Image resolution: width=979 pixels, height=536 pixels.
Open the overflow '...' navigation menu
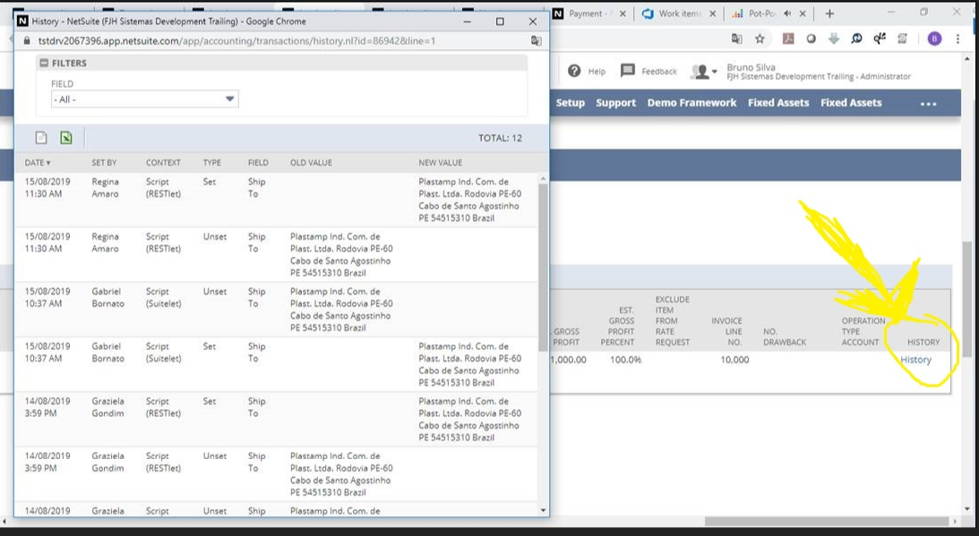(x=928, y=105)
